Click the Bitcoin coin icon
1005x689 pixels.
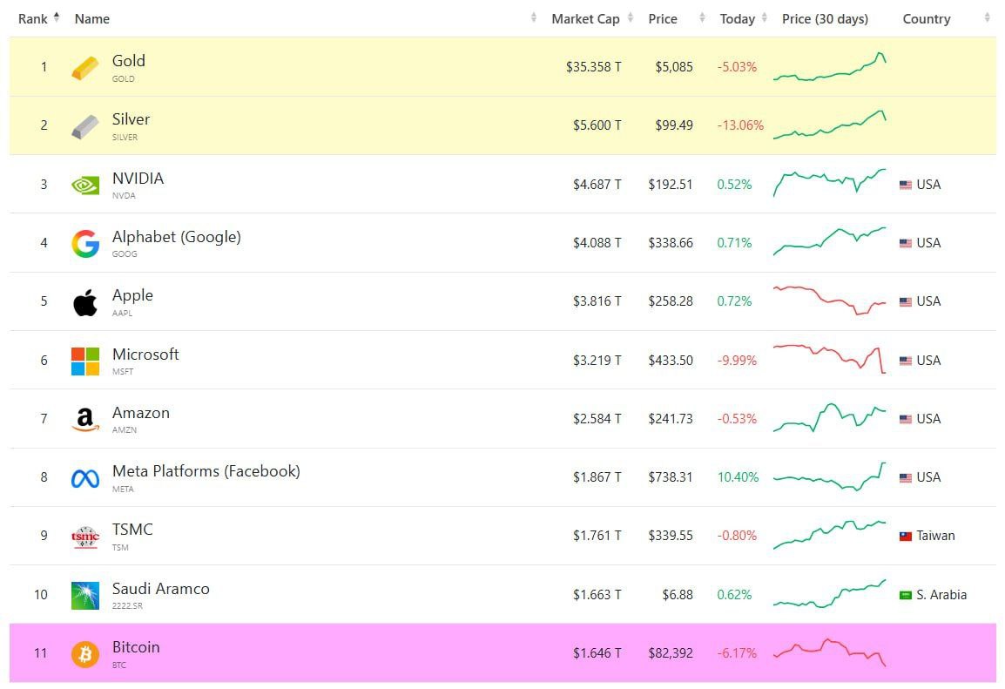[x=84, y=652]
